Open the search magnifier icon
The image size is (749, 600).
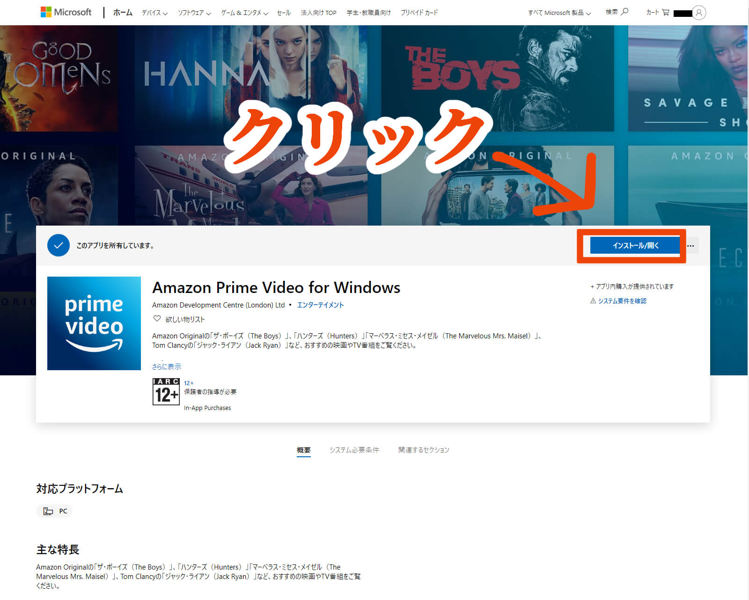tap(624, 12)
